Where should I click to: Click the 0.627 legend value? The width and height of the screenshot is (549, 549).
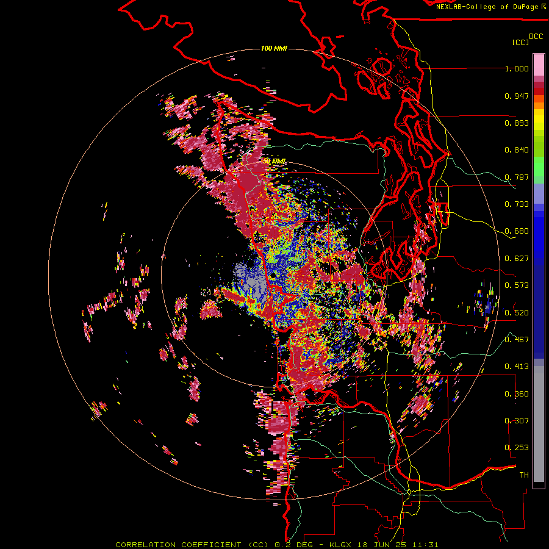click(x=517, y=259)
